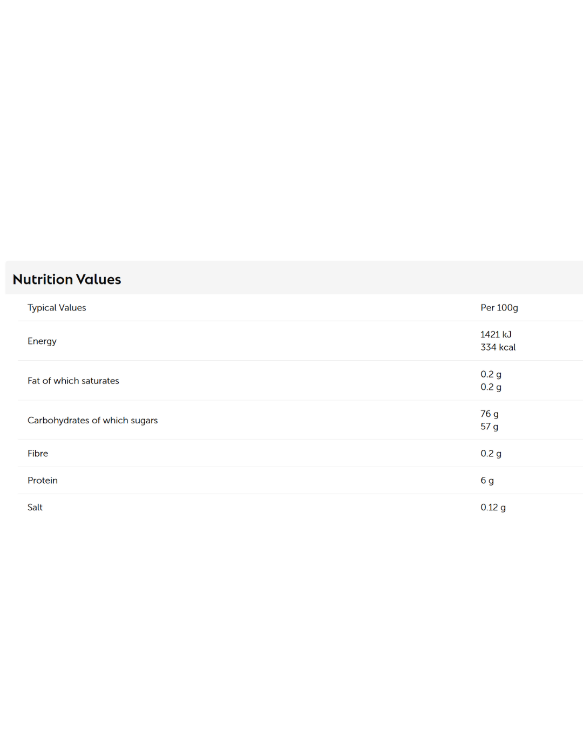Click the word saturates in Fat row
Screen dimensions: 583x729
click(100, 381)
